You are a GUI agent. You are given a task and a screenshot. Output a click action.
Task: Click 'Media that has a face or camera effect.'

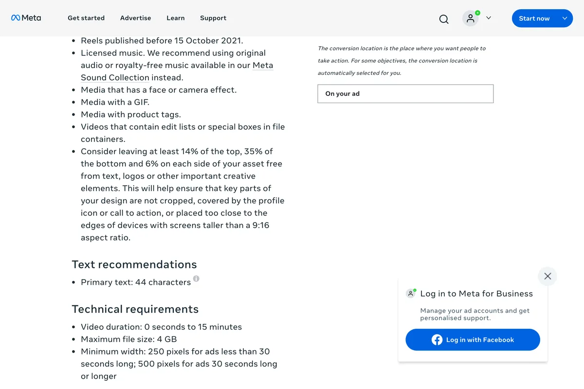coord(159,90)
